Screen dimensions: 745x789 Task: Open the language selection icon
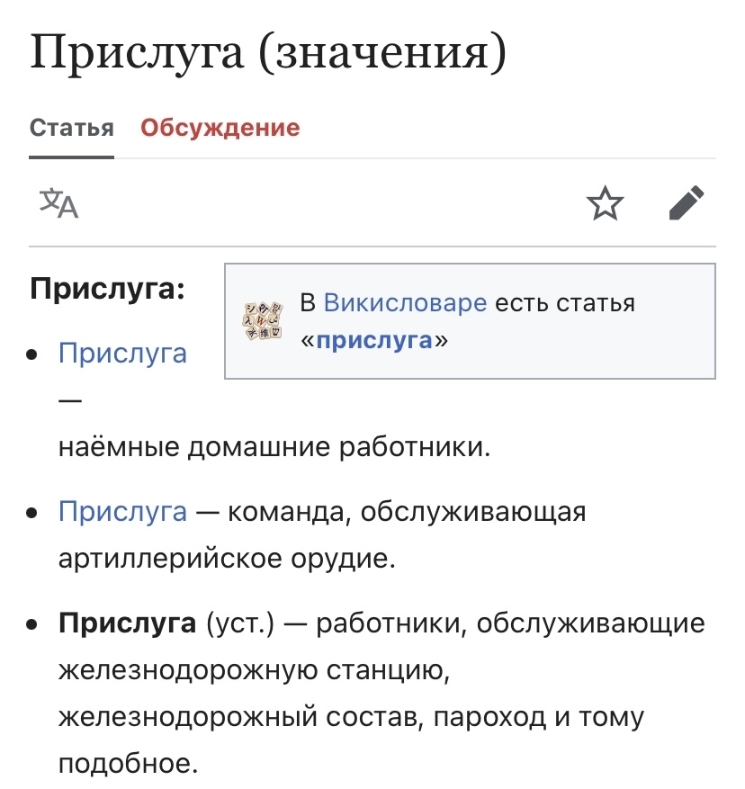(58, 203)
